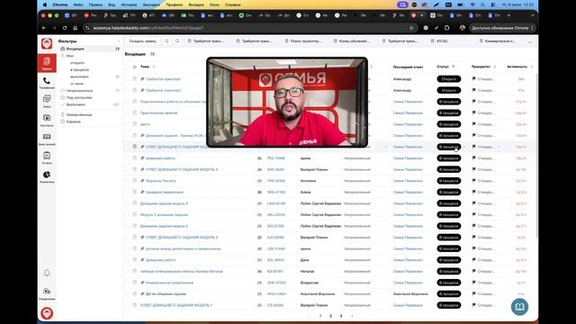
Task: Open the Закладки menu in menu bar
Action: [x=151, y=4]
